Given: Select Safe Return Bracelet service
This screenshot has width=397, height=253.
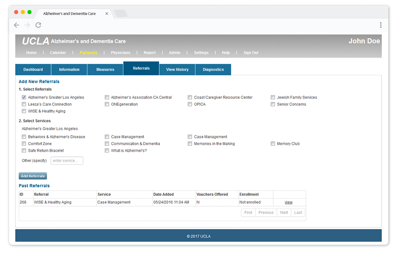Looking at the screenshot, I should tap(24, 150).
